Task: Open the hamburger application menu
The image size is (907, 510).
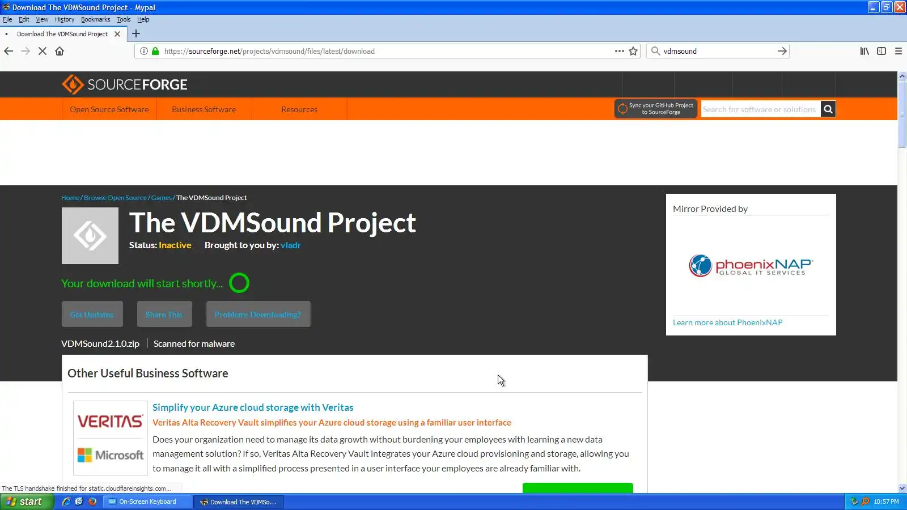Action: 898,51
